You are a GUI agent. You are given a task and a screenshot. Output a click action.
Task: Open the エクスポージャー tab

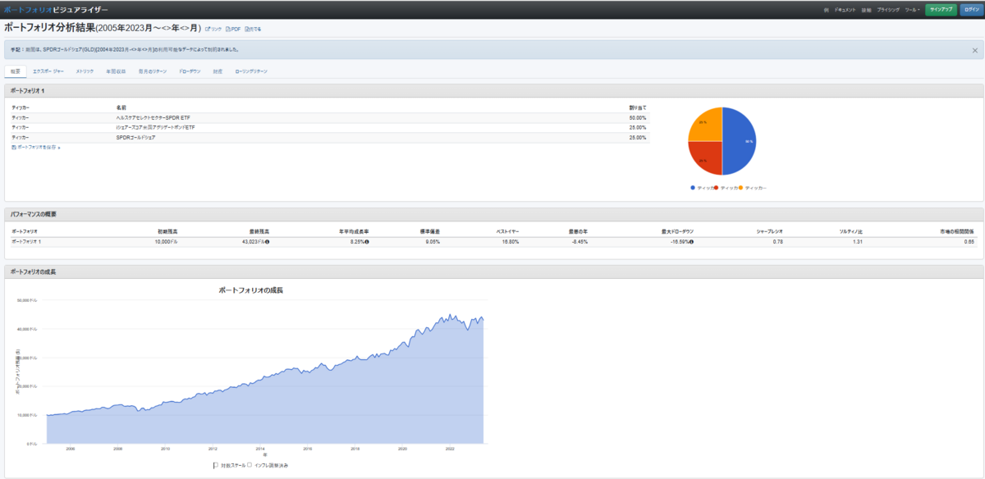tap(48, 71)
